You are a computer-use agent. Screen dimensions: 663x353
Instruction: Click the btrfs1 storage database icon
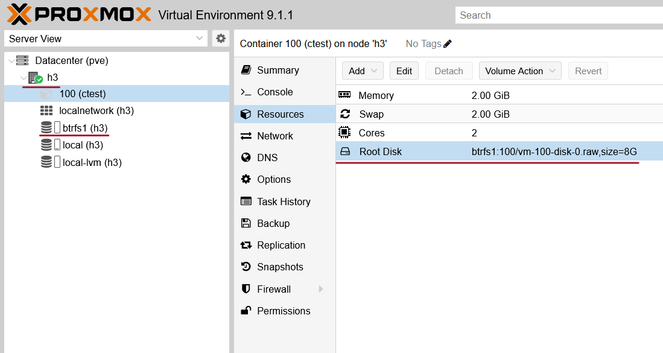tap(46, 128)
